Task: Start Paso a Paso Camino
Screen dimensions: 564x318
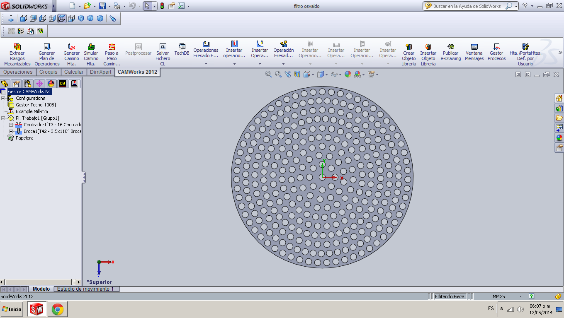Action: pos(112,54)
